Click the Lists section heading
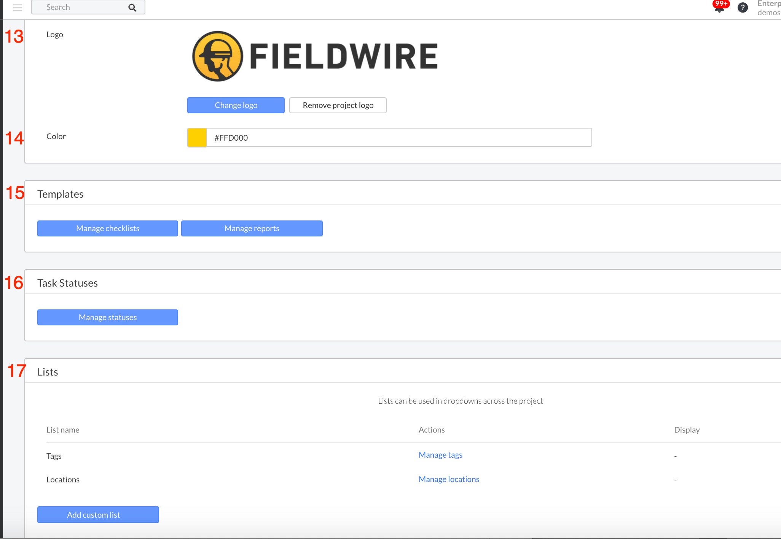Viewport: 781px width, 539px height. click(48, 372)
